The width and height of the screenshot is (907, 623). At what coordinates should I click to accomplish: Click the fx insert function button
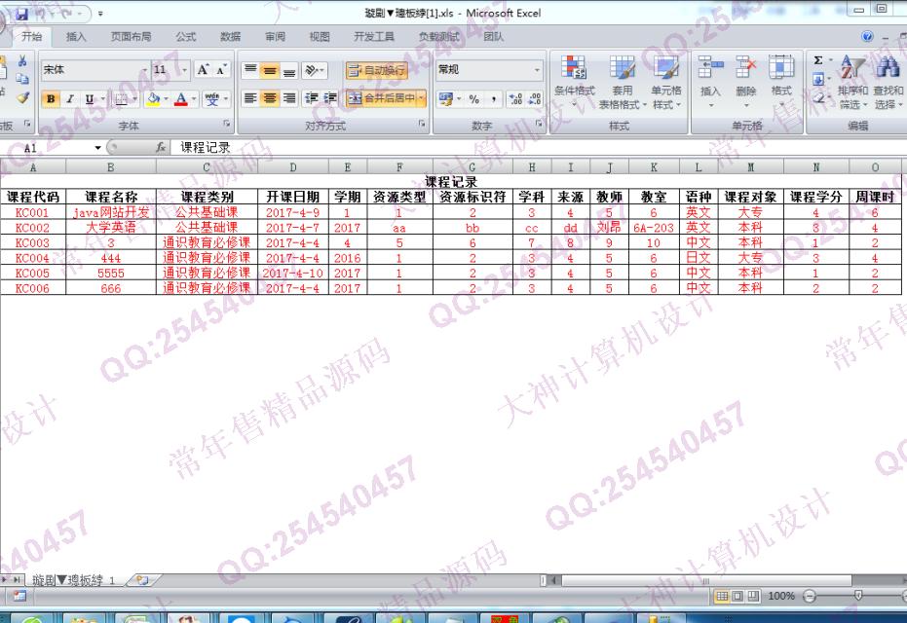click(x=160, y=148)
